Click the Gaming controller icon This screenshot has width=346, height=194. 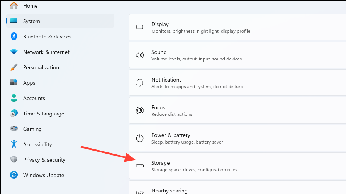(x=14, y=129)
